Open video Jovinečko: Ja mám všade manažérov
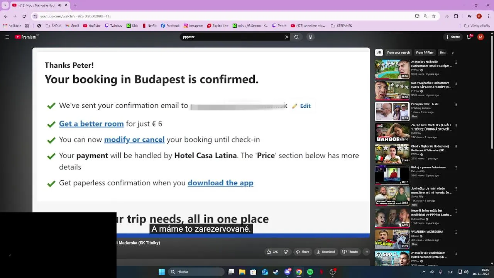 (x=431, y=191)
